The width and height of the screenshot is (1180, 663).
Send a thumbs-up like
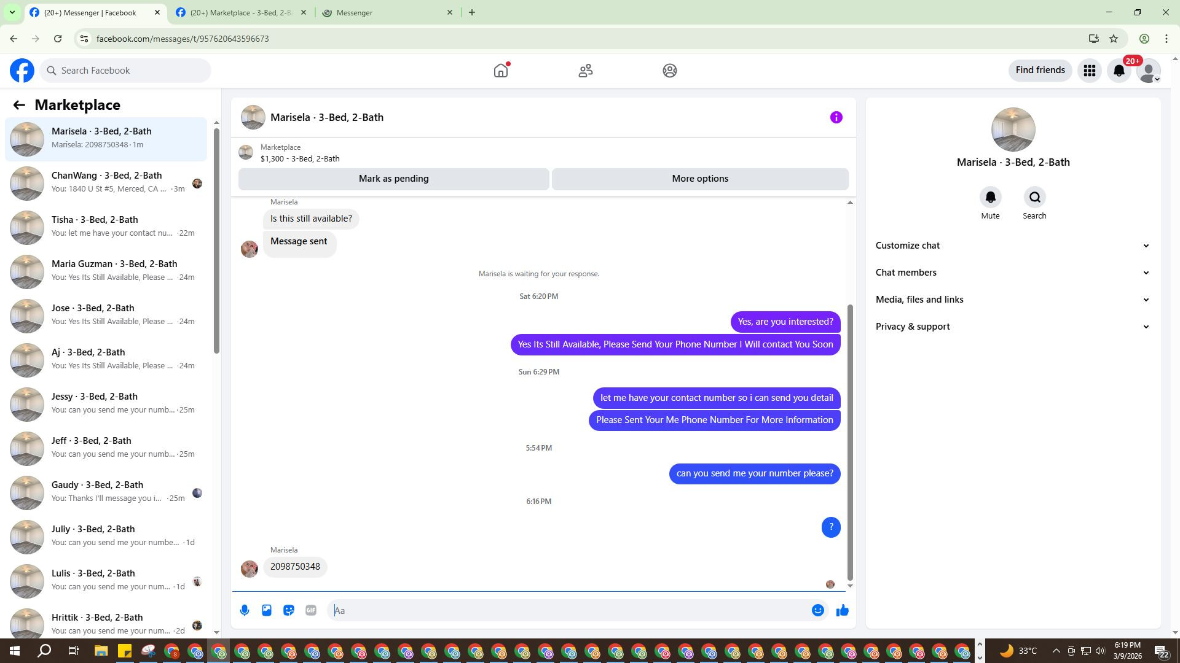point(842,610)
